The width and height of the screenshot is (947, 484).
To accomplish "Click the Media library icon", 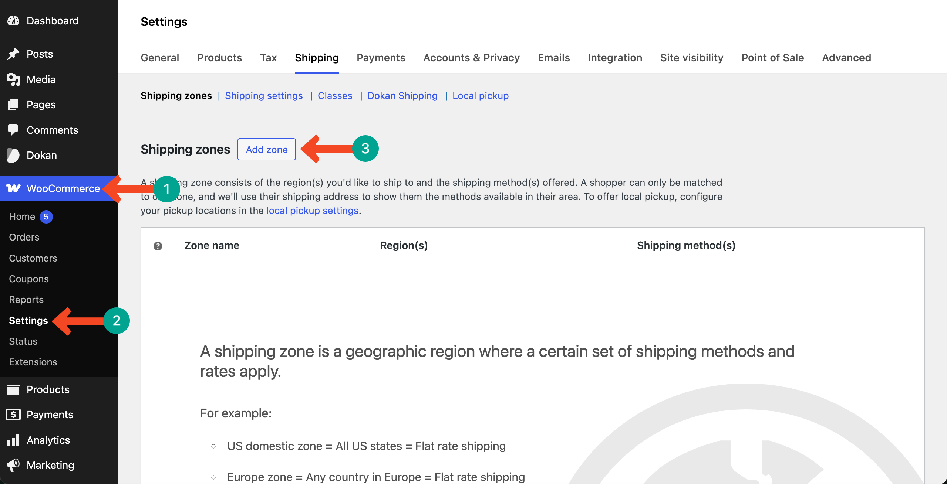I will [x=13, y=79].
